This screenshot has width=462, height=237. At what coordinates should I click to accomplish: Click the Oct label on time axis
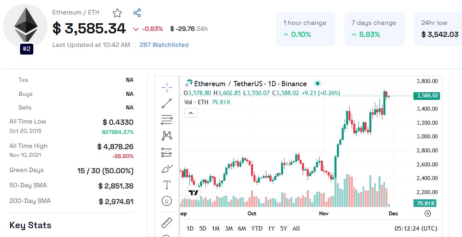pyautogui.click(x=252, y=213)
